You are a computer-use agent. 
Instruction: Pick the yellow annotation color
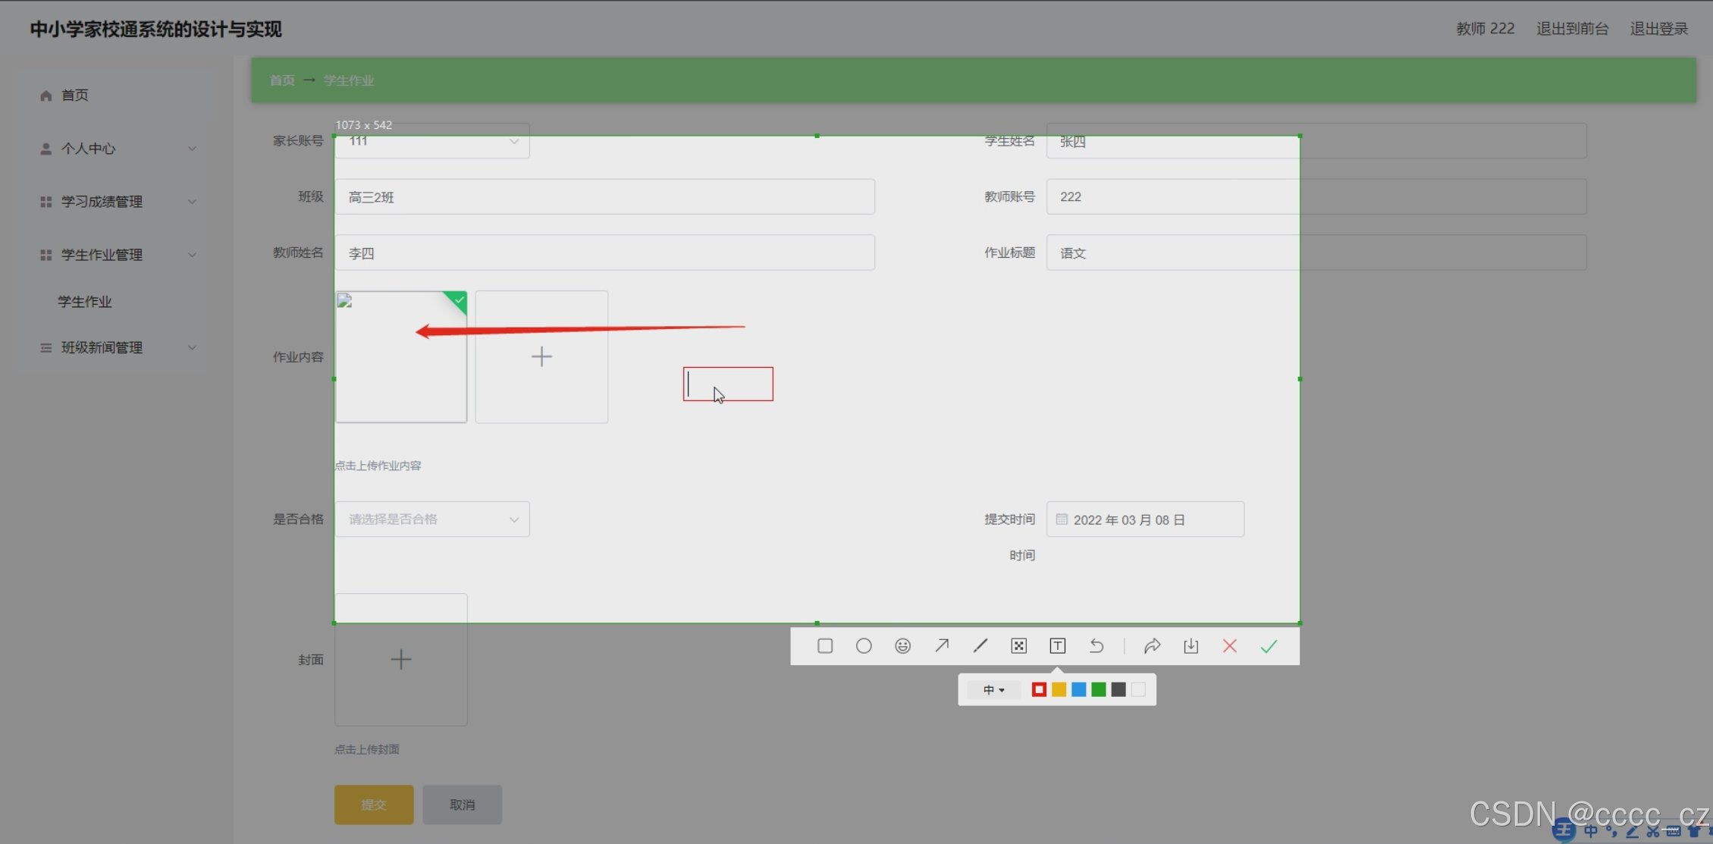pyautogui.click(x=1059, y=690)
